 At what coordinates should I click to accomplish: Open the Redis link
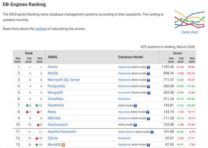click(x=52, y=112)
